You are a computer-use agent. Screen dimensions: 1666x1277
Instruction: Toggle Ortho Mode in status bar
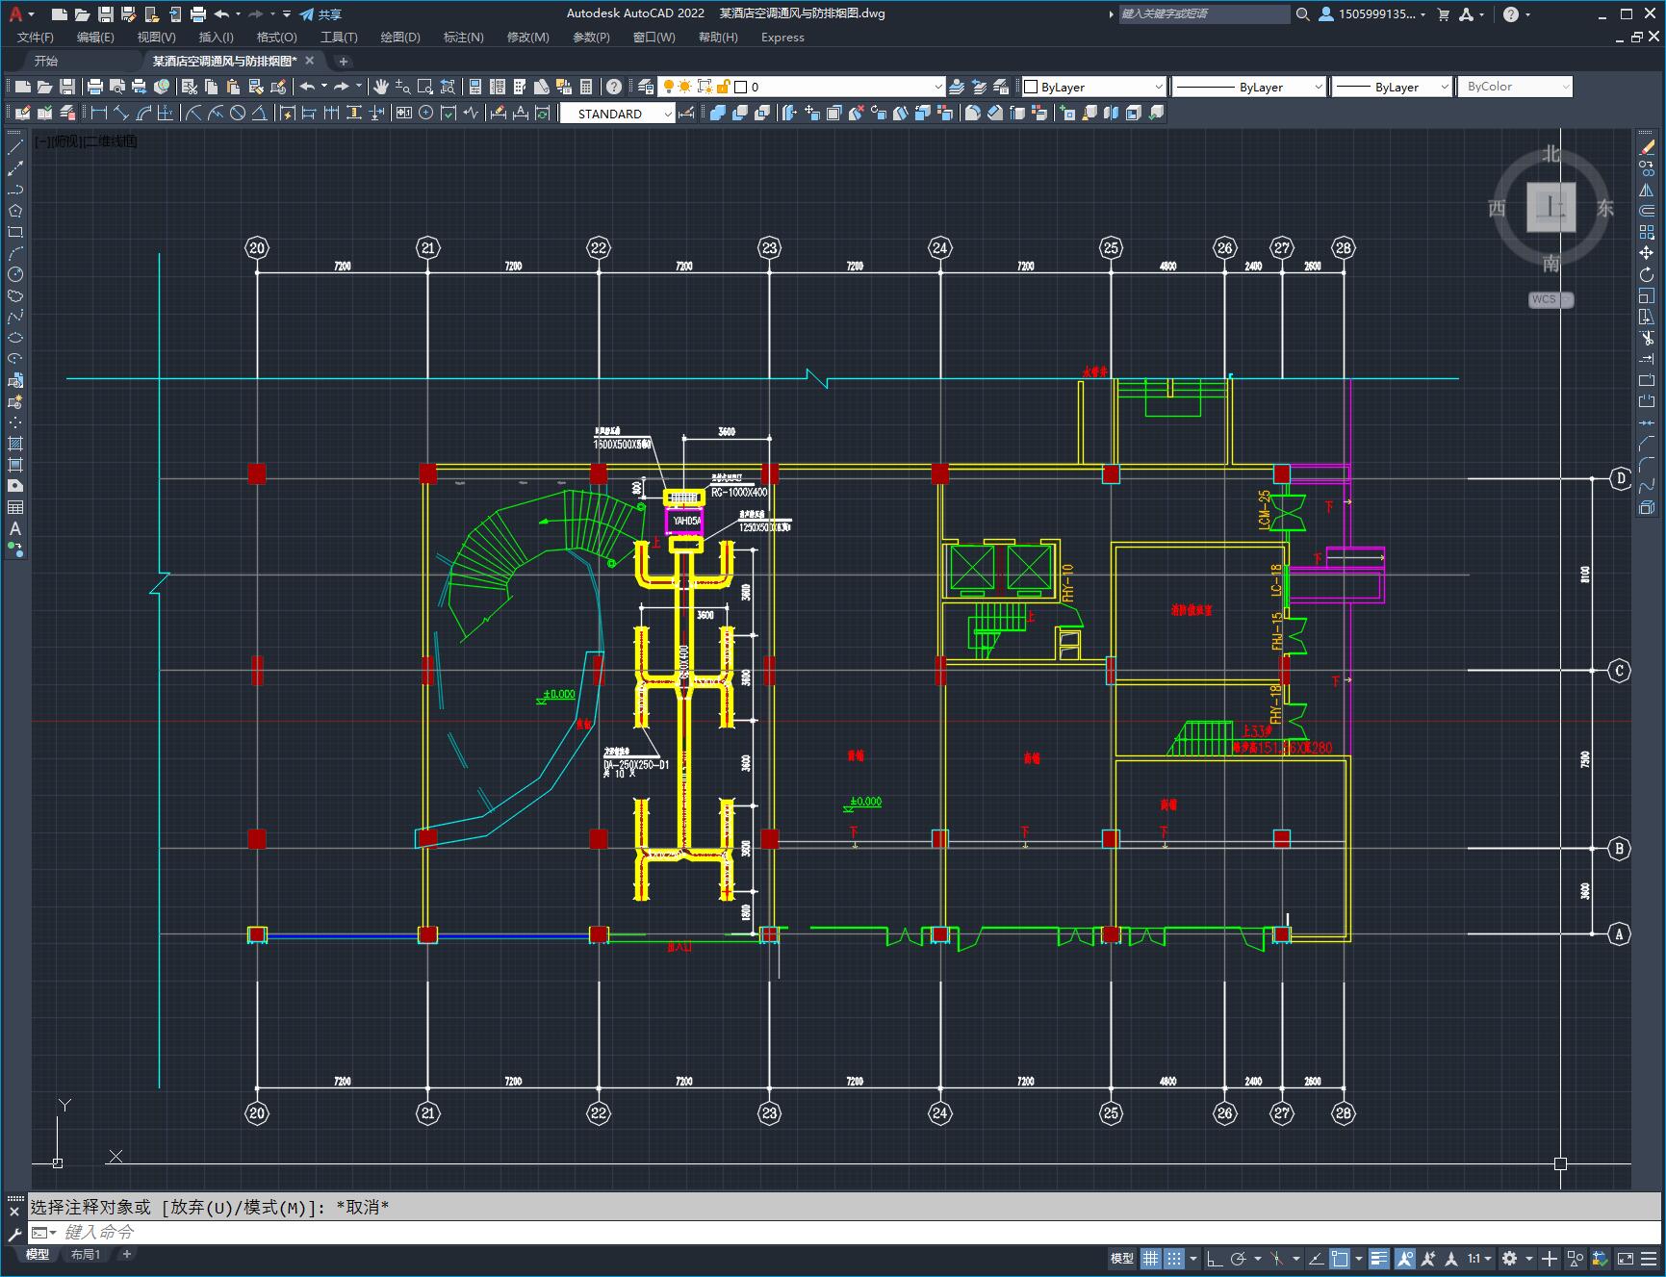(x=1215, y=1259)
